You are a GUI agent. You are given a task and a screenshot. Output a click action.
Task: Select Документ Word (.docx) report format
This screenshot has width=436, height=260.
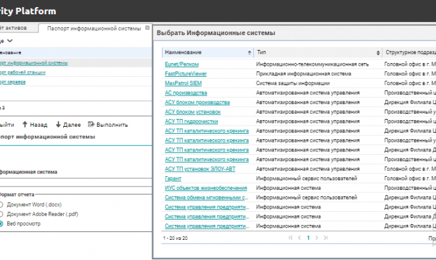[2, 204]
